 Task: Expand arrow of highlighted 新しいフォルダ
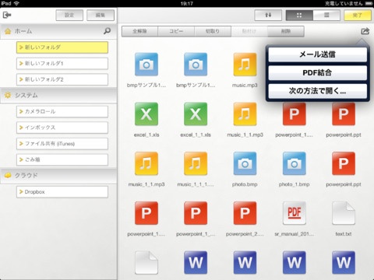click(21, 47)
